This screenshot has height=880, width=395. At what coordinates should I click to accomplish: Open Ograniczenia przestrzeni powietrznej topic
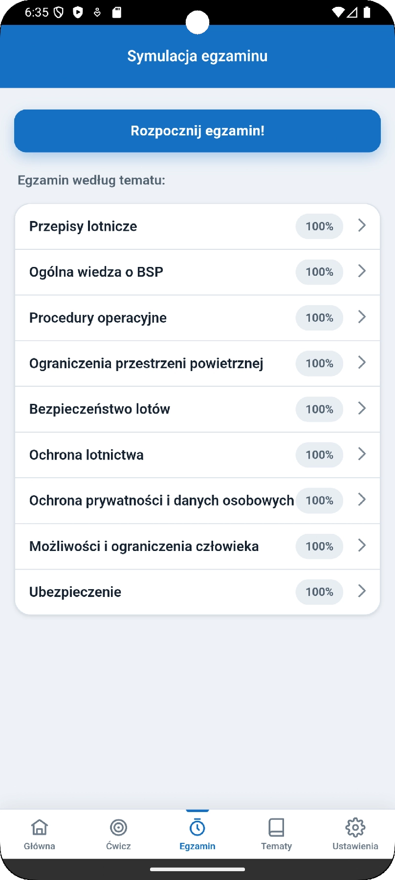point(197,364)
